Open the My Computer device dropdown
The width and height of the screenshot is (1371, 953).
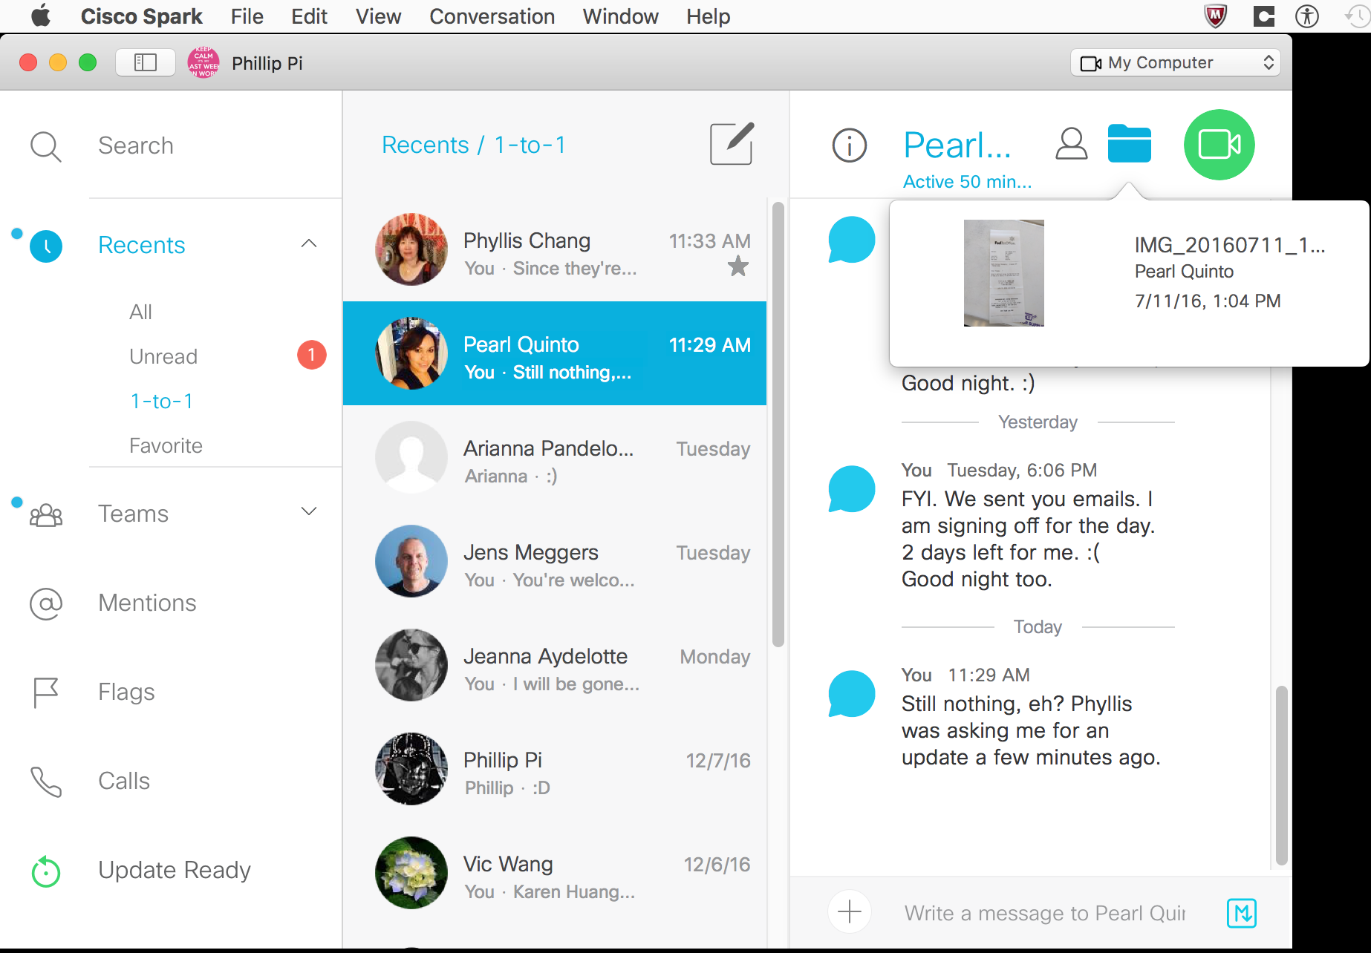click(x=1176, y=63)
